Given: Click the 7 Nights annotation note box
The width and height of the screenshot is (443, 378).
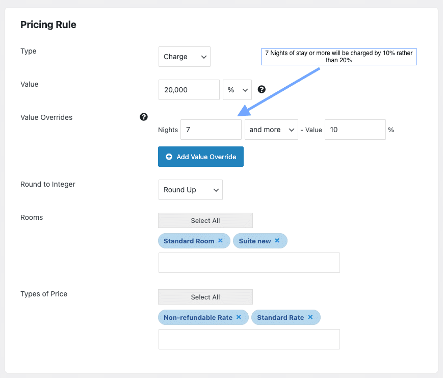Looking at the screenshot, I should [338, 57].
